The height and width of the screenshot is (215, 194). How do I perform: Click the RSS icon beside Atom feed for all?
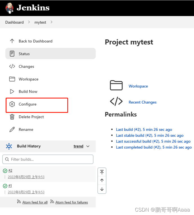[19, 201]
